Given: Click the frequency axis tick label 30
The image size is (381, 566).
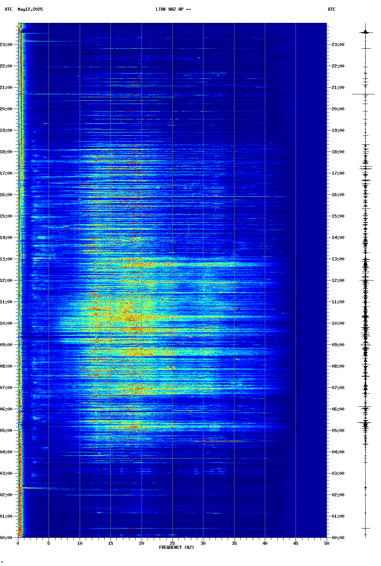Looking at the screenshot, I should click(203, 543).
